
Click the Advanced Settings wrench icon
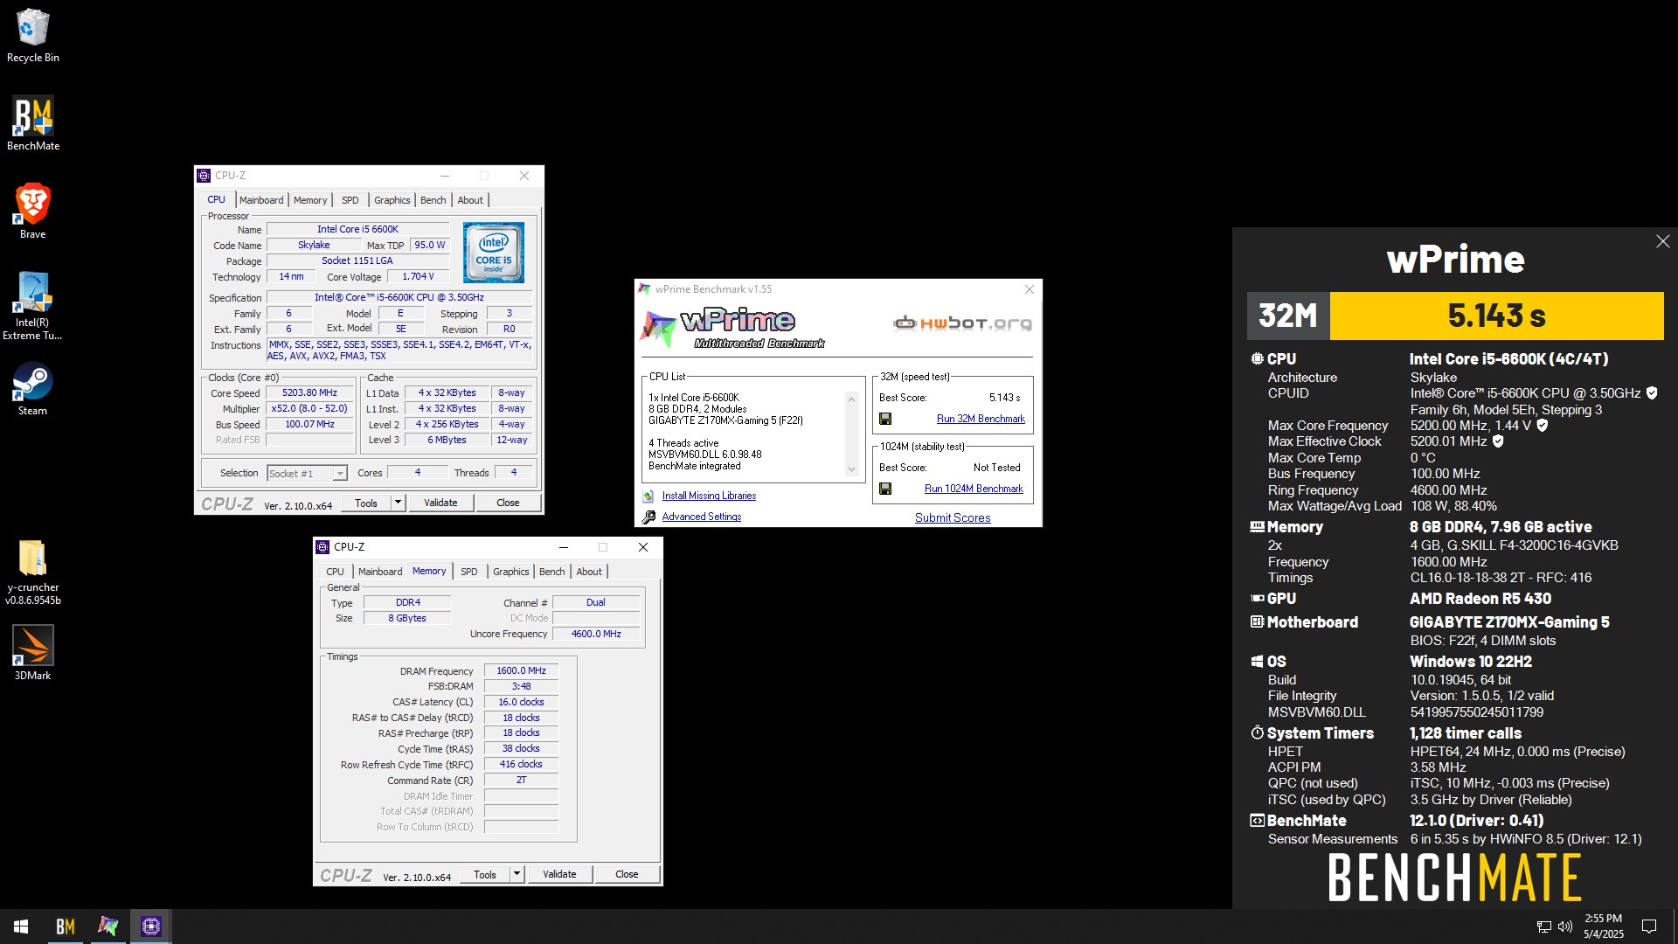tap(648, 517)
